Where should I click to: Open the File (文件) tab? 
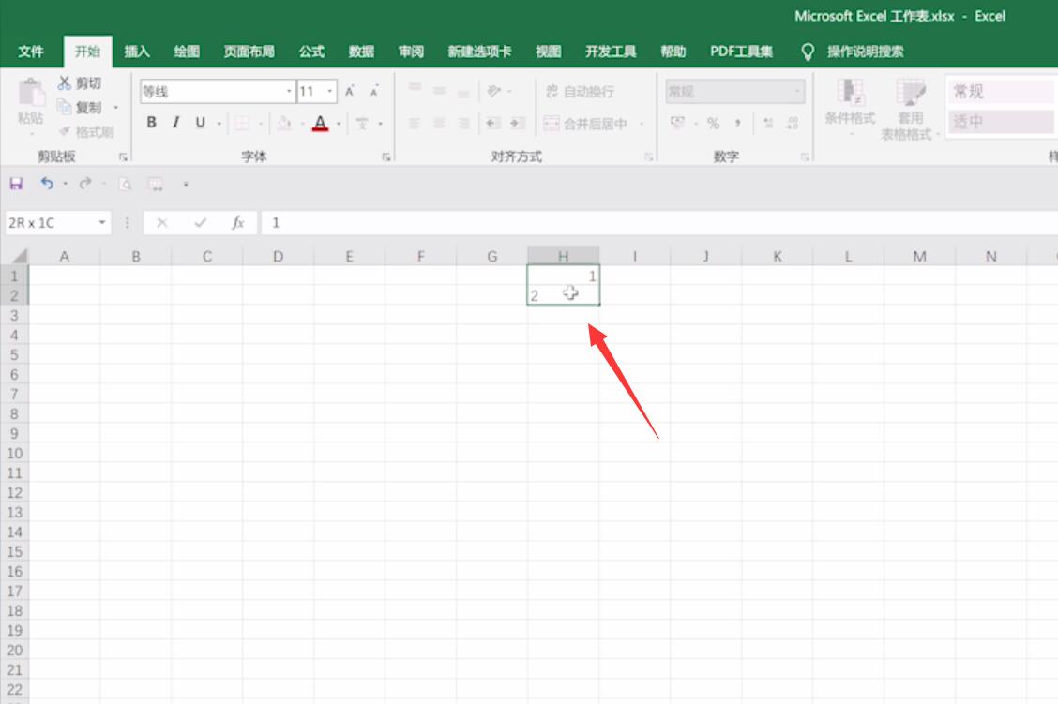pyautogui.click(x=30, y=52)
